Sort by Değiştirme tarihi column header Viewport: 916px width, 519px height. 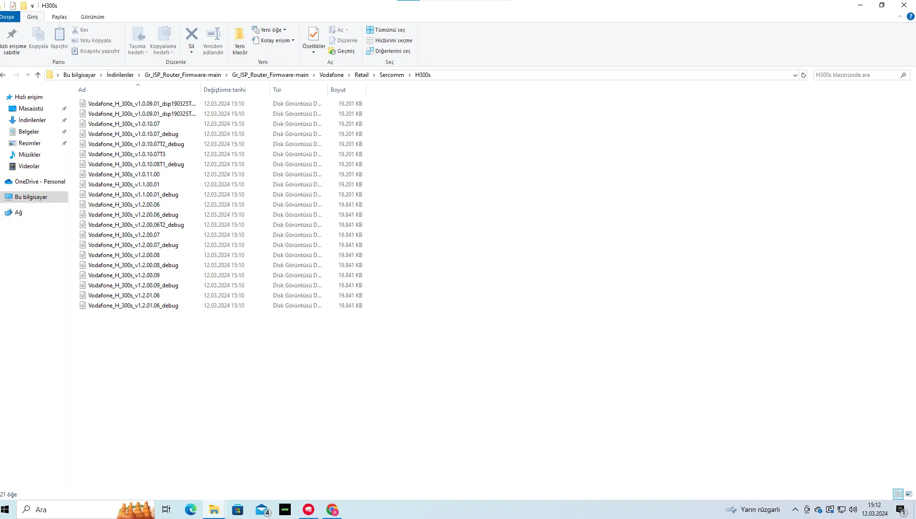235,90
